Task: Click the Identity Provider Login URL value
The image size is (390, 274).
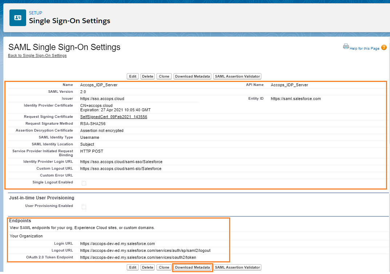Action: pyautogui.click(x=121, y=162)
